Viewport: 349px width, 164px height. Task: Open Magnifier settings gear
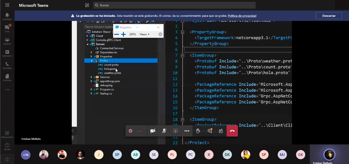point(160,34)
